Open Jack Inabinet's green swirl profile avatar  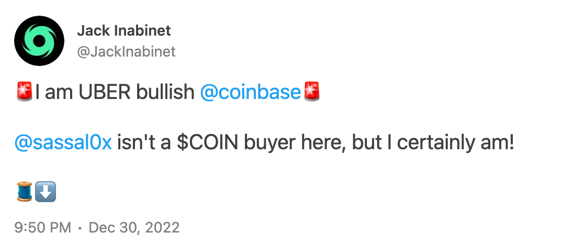coord(39,40)
